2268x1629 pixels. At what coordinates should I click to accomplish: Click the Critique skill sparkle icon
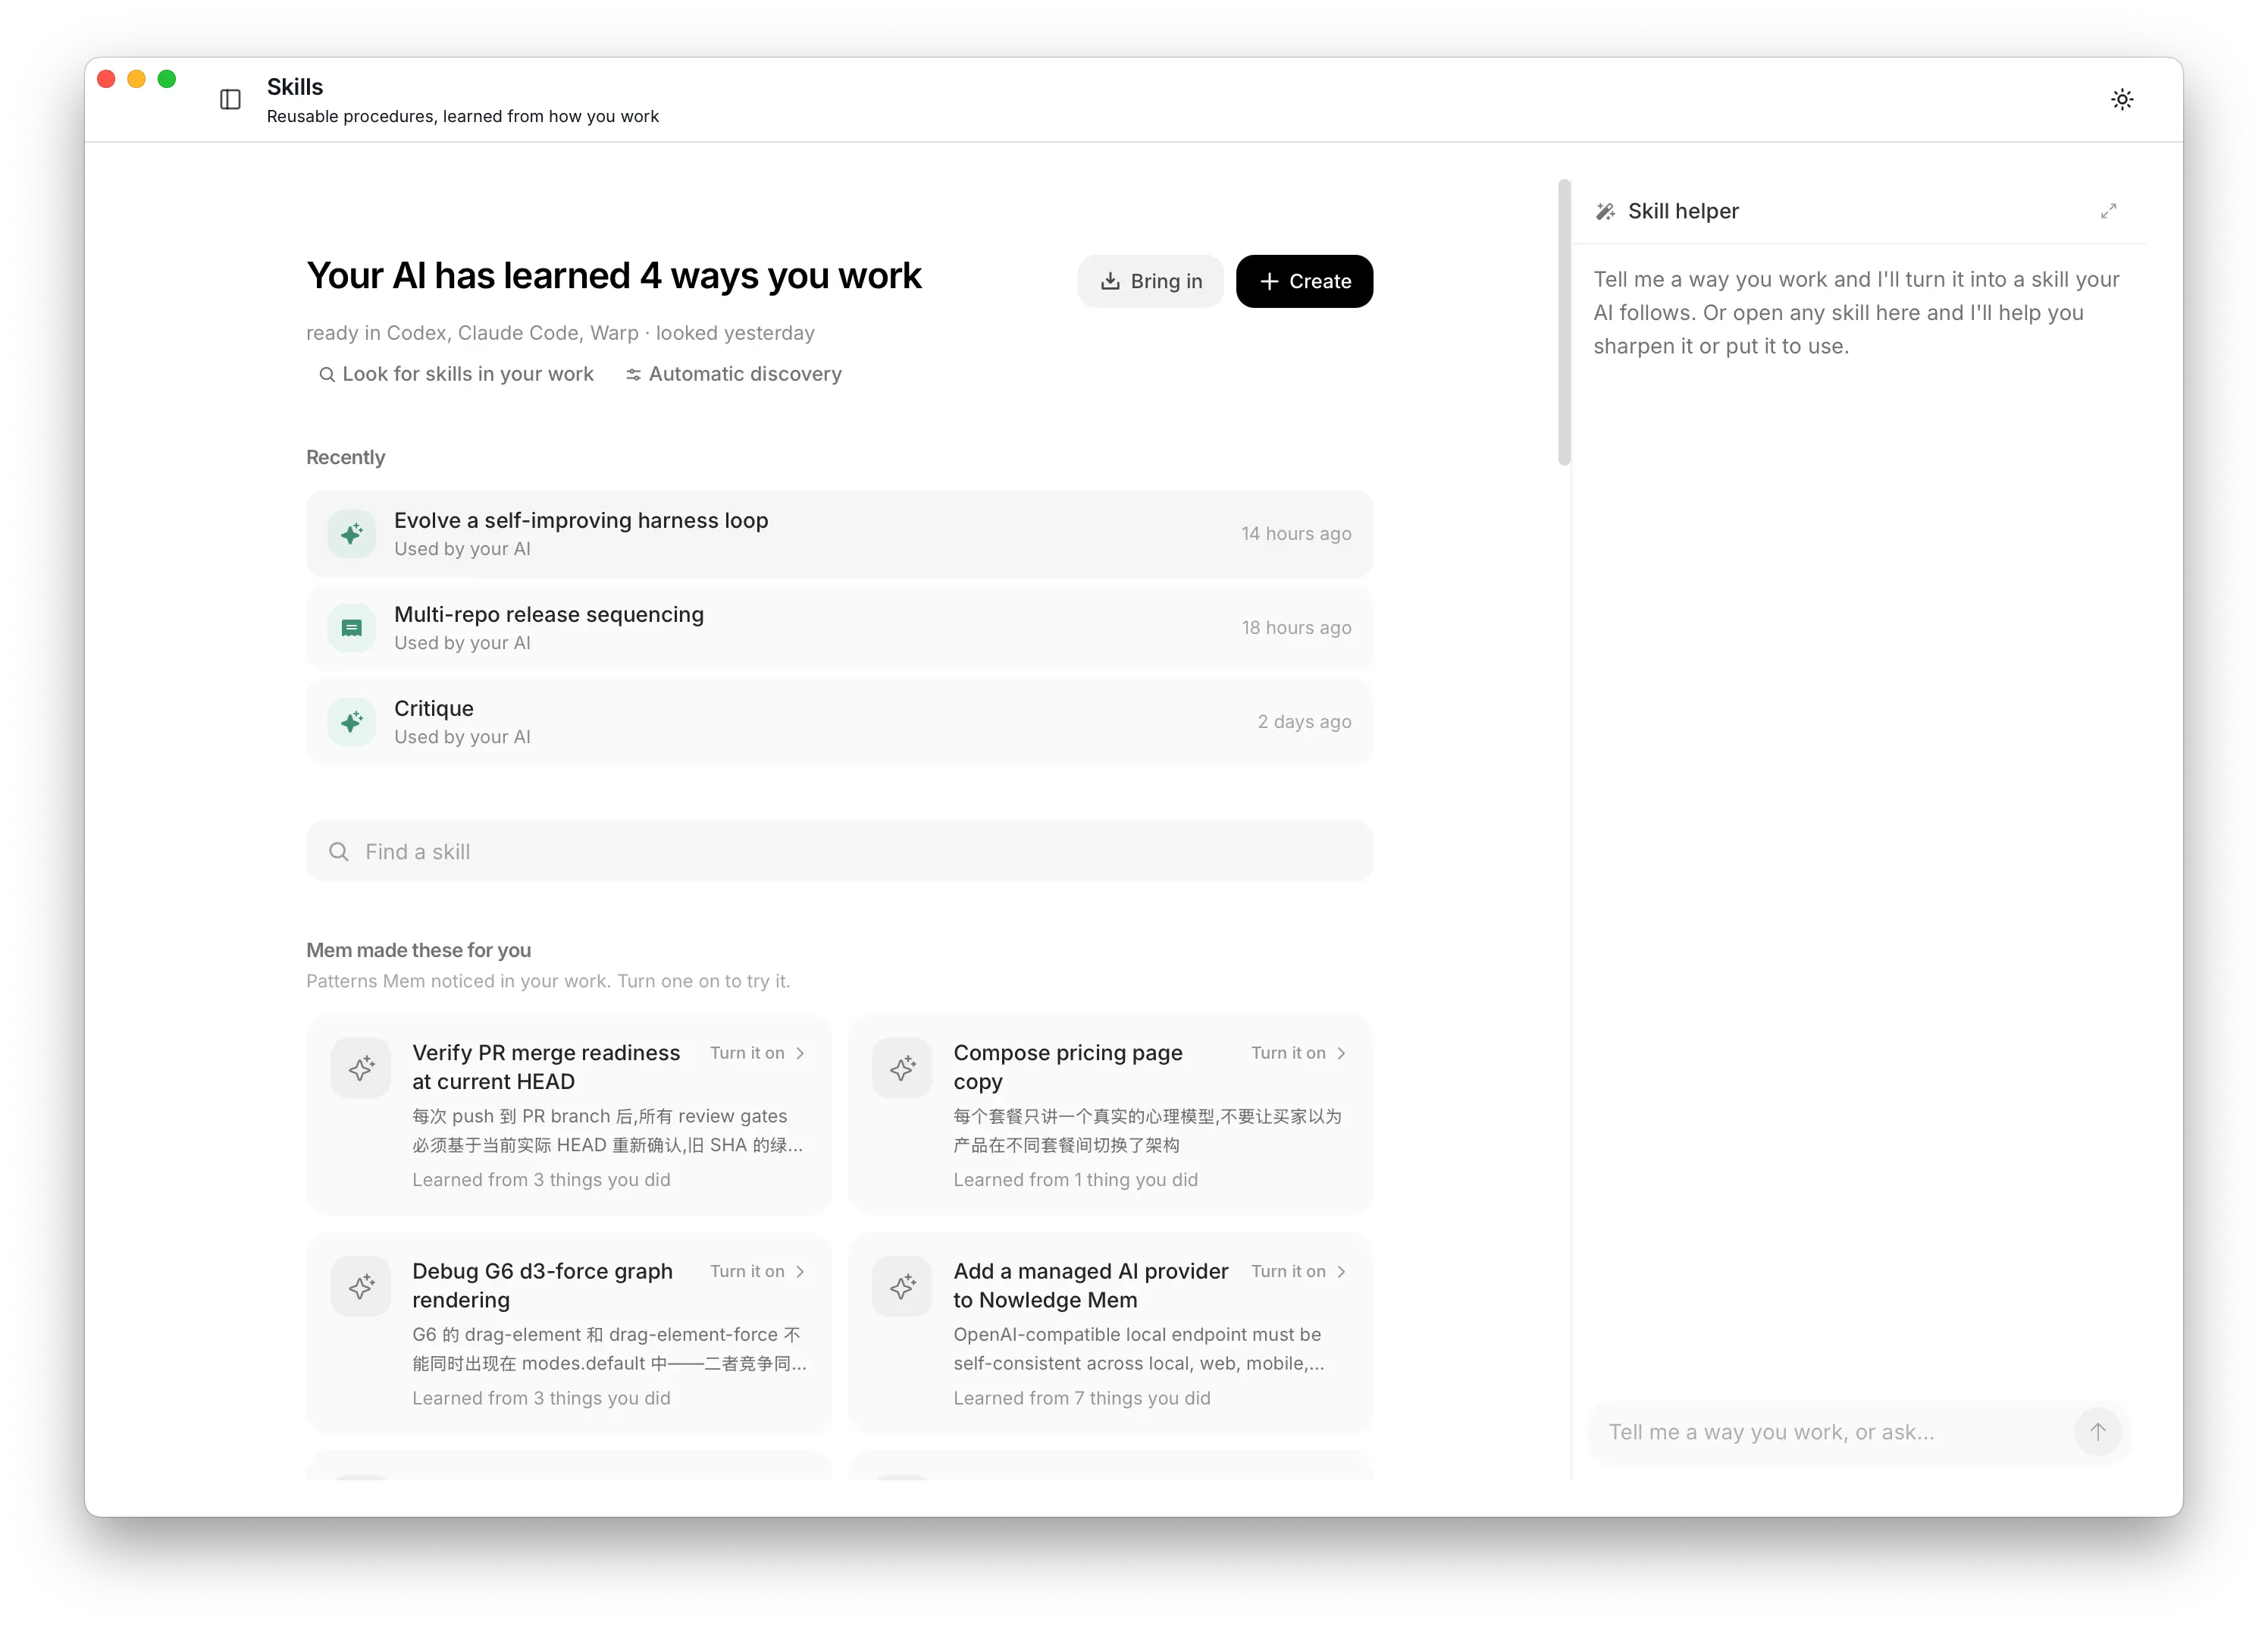351,721
